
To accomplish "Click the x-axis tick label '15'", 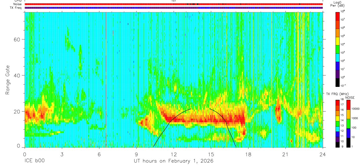I will (x=211, y=154).
